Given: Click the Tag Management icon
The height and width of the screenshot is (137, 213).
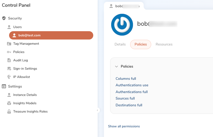Looking at the screenshot, I should tap(9, 44).
